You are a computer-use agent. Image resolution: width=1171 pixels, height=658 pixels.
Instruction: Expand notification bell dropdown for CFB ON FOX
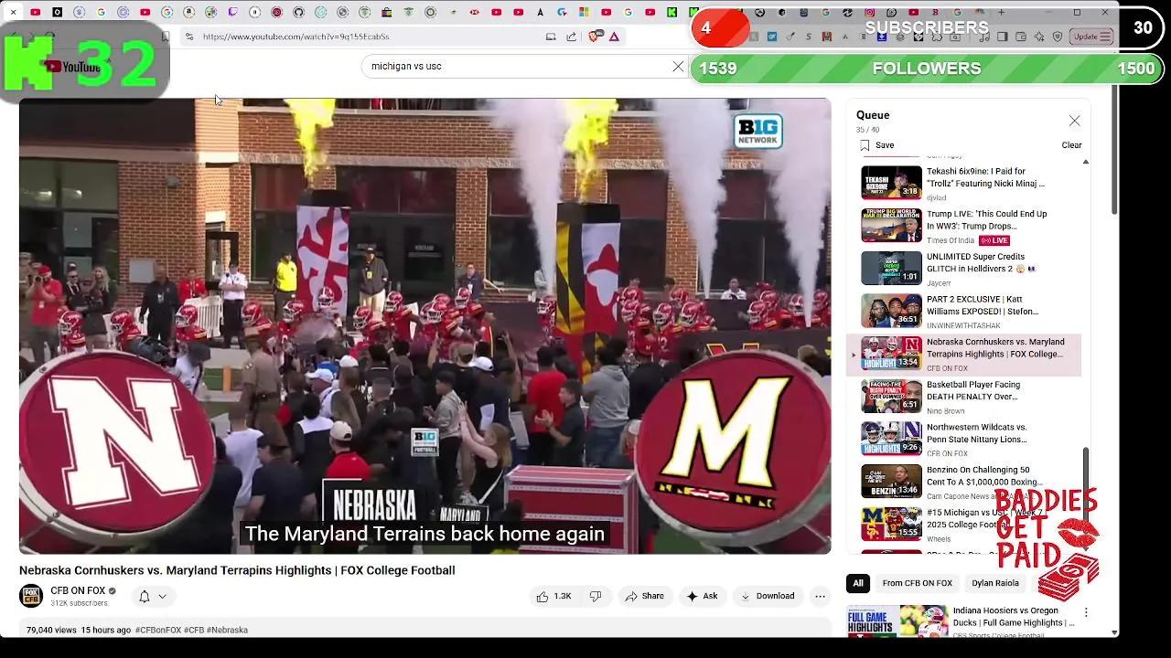click(152, 597)
